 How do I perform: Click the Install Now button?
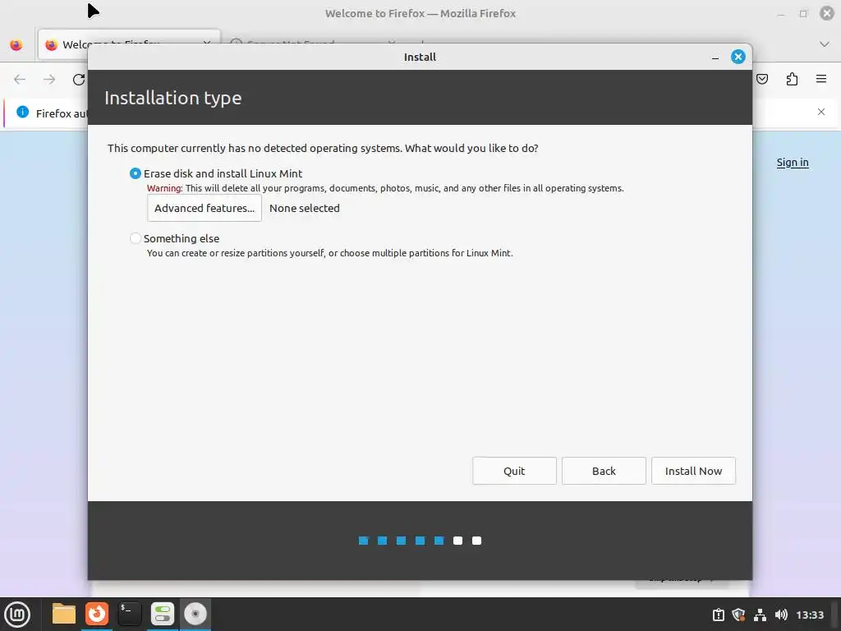[693, 471]
